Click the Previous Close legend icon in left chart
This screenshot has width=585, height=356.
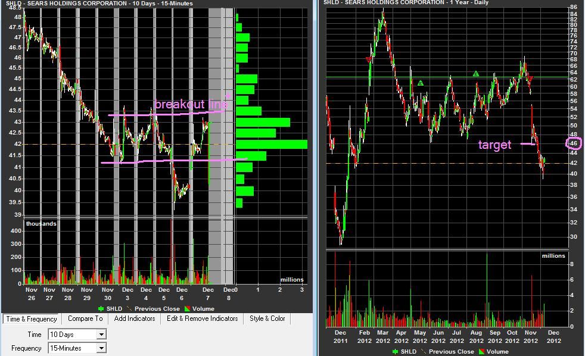[x=129, y=308]
